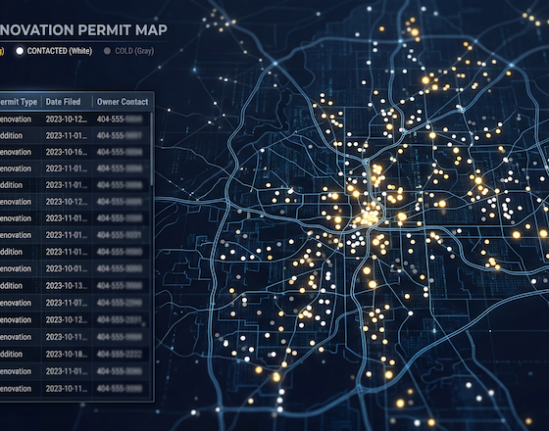This screenshot has width=549, height=431.
Task: Click the 404-555-2222 owner contact cell
Action: click(120, 354)
